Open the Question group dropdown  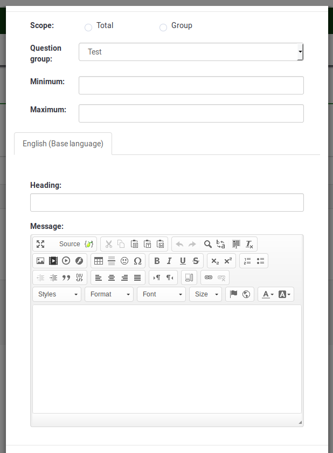(x=191, y=52)
